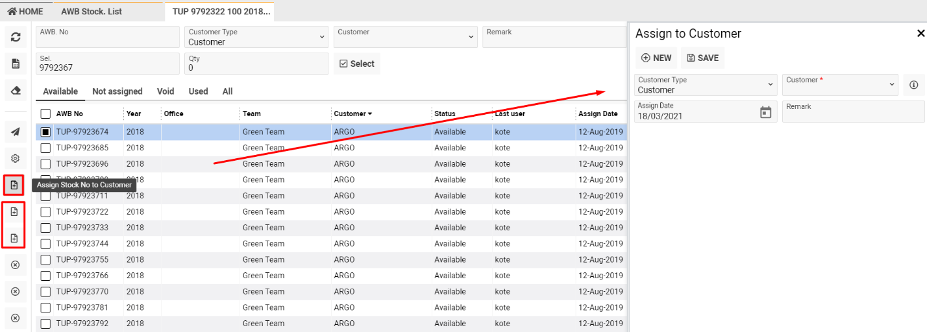Open the calendar picker for Assign Date

[x=765, y=112]
